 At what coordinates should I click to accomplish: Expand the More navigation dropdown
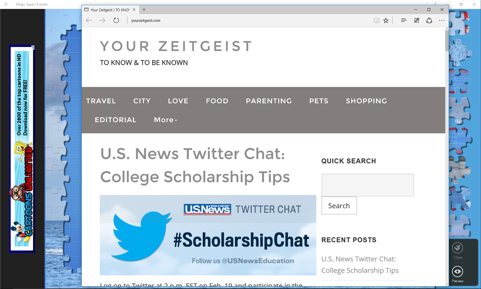click(x=166, y=120)
